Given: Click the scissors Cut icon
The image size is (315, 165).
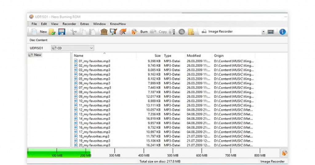Looking at the screenshot, I should point(73,32).
